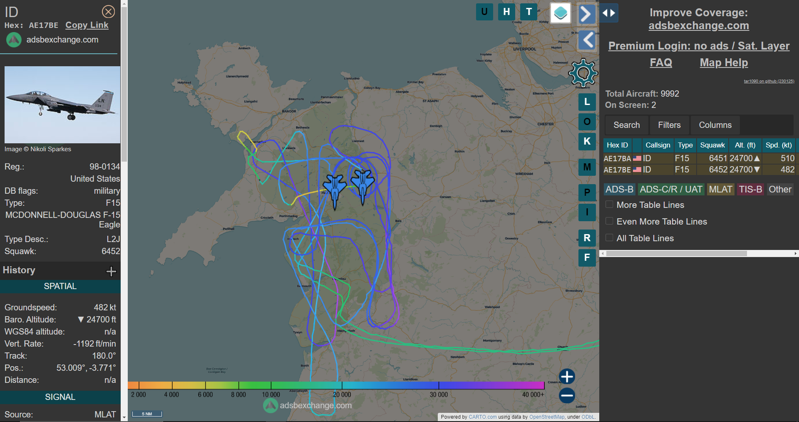Open the CARTO.com attribution link
This screenshot has height=422, width=799.
point(482,417)
